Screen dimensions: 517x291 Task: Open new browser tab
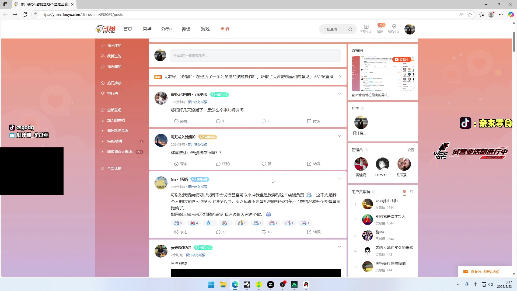81,4
